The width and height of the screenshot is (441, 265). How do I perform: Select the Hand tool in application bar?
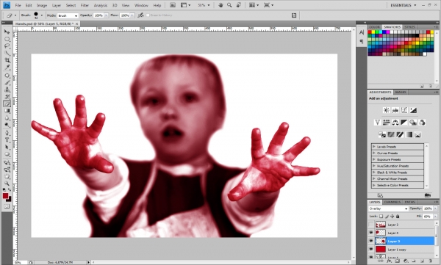point(220,5)
